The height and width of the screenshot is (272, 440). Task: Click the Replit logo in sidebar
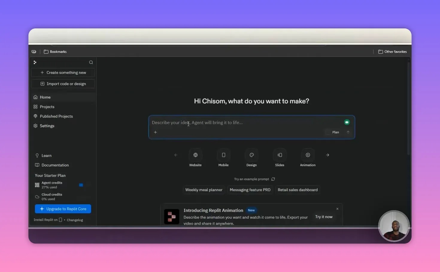[35, 62]
